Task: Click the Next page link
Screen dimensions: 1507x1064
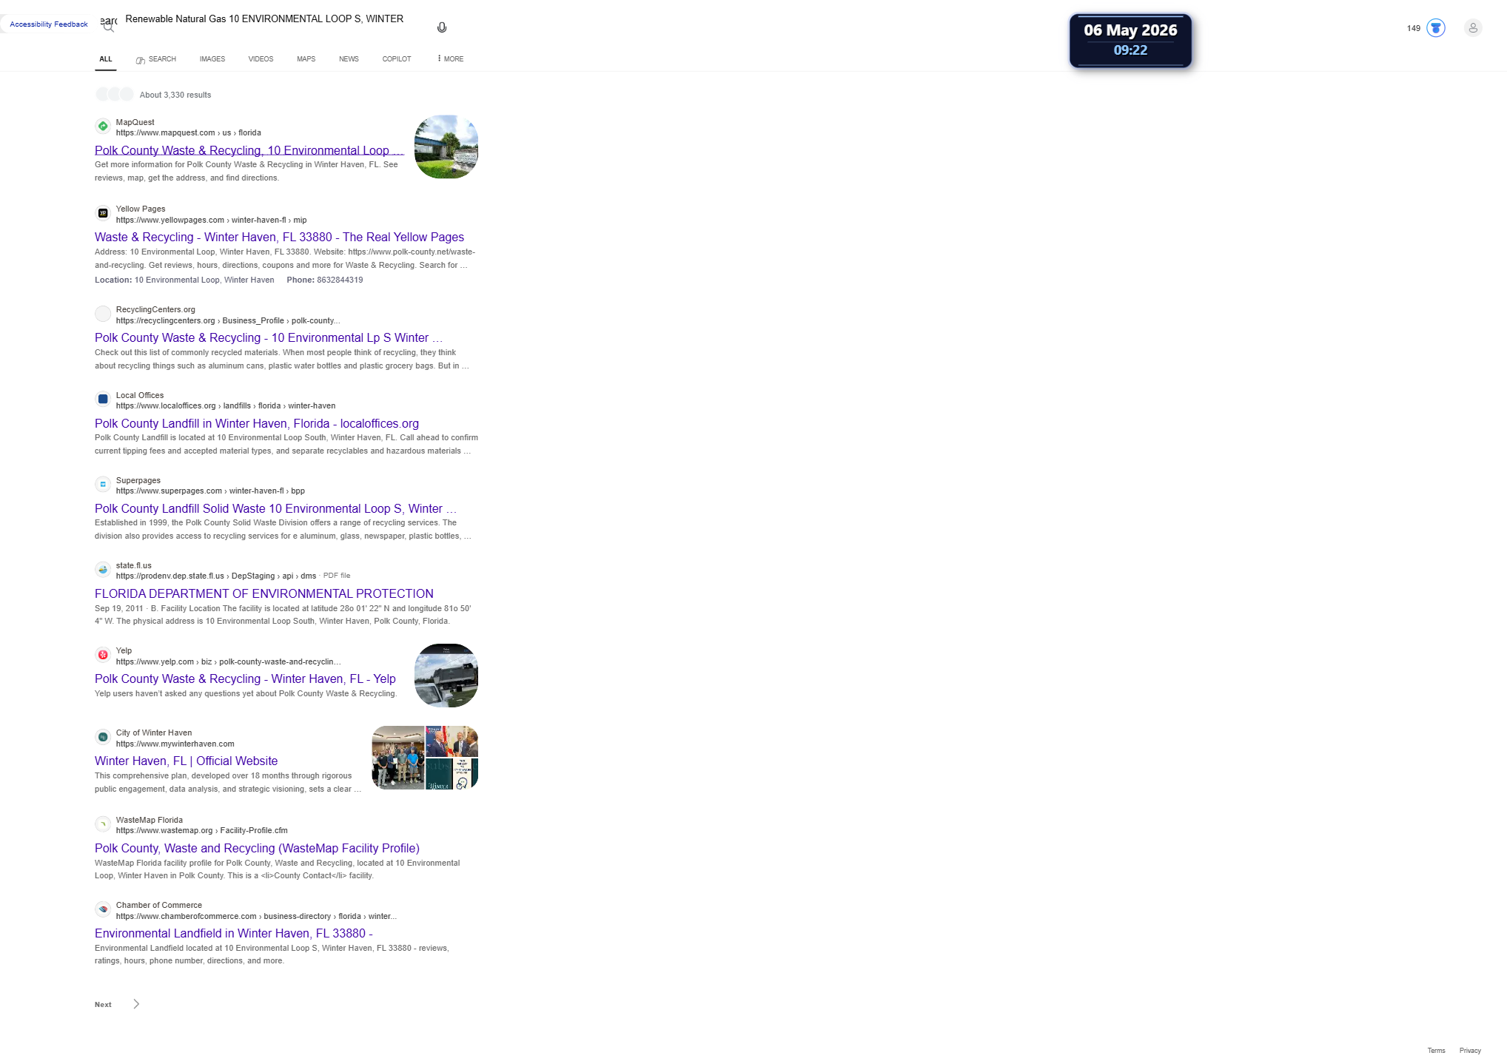Action: [x=103, y=1005]
